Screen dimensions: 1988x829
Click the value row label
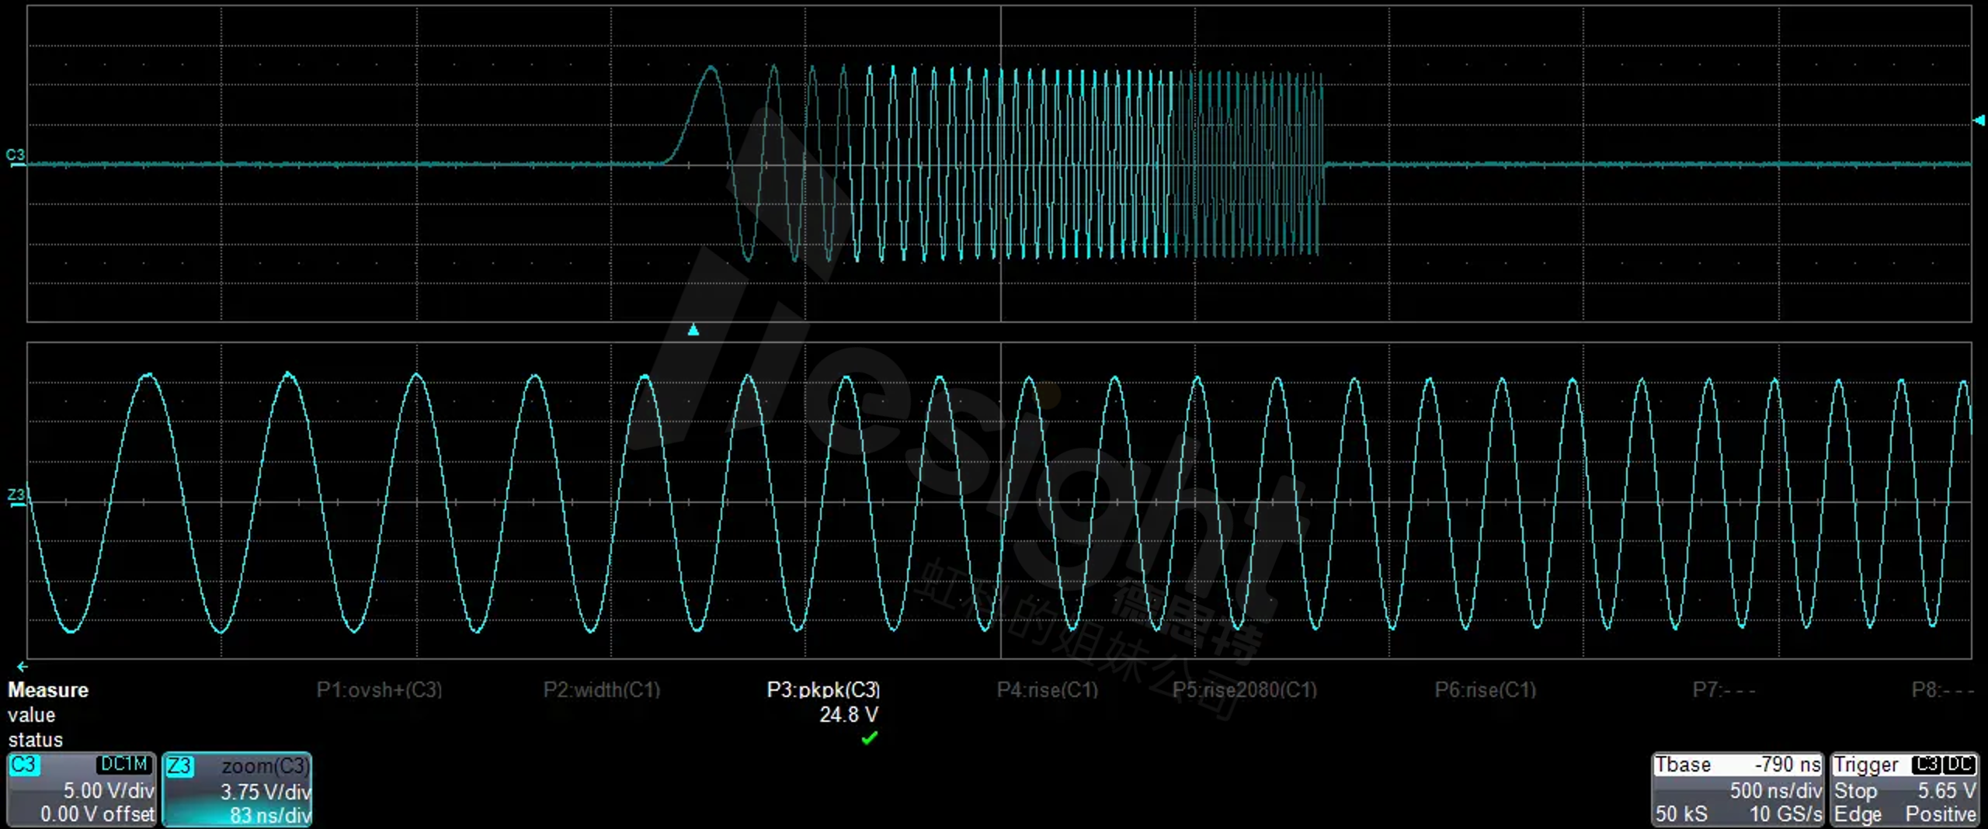click(32, 715)
